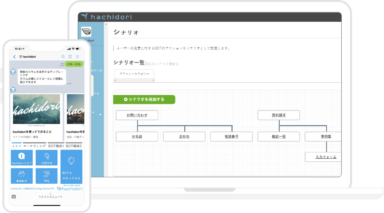
Task: Click the keyboard icon at phone bottom
Action: click(14, 197)
